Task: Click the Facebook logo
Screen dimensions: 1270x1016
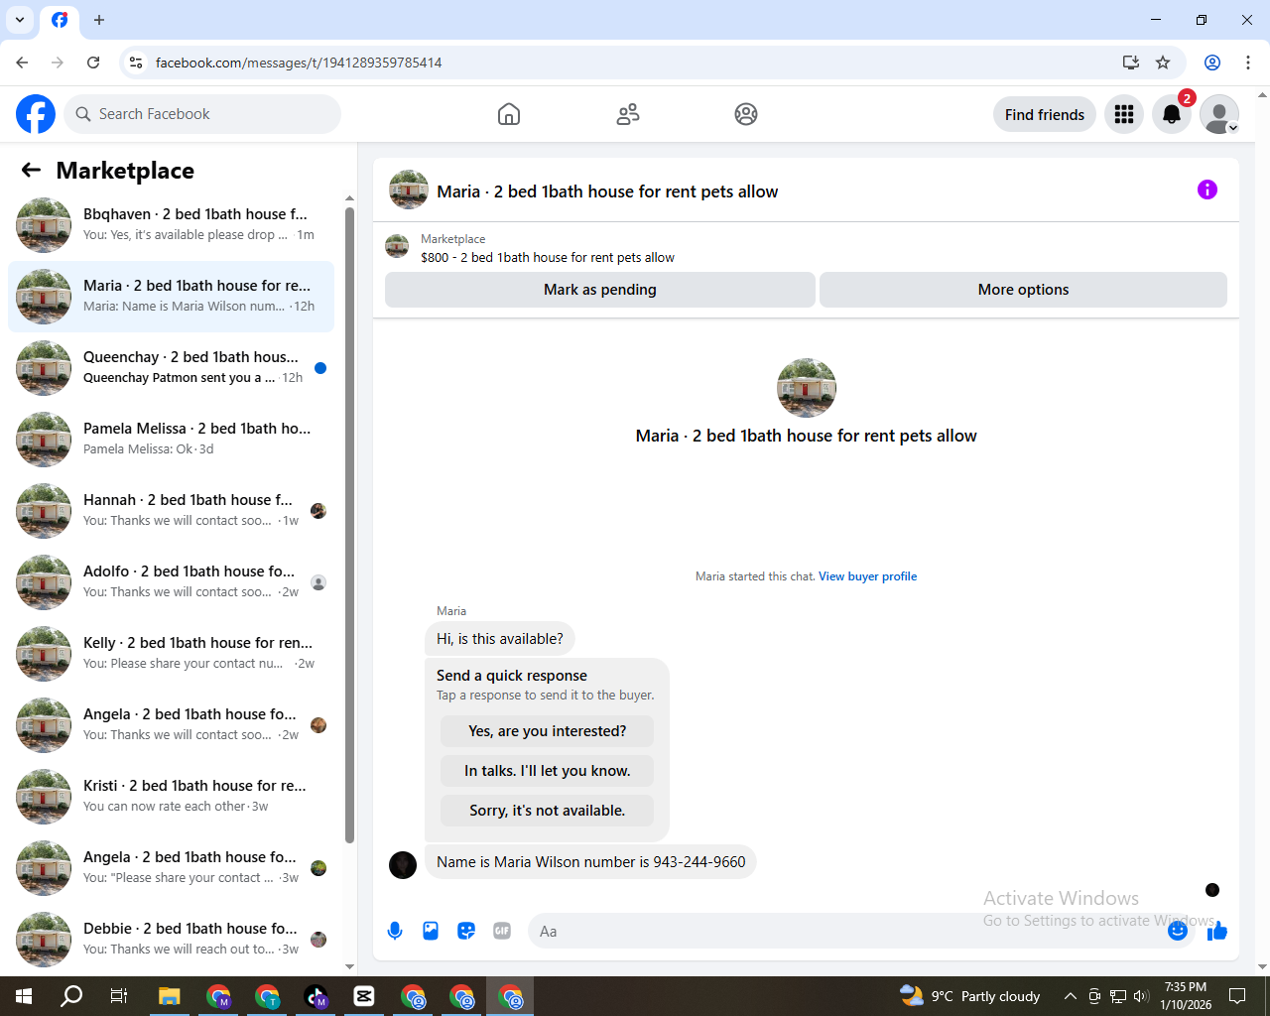Action: pos(36,114)
